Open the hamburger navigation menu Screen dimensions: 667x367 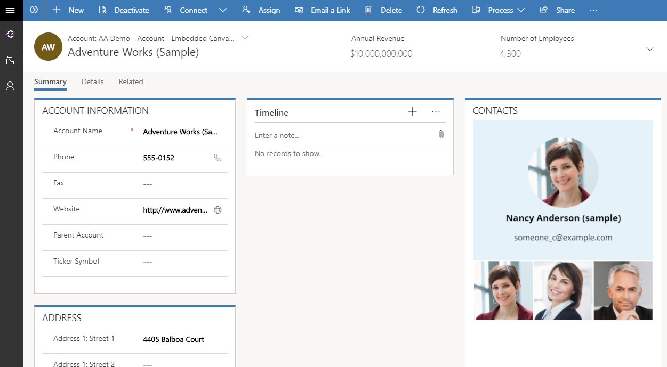tap(10, 10)
